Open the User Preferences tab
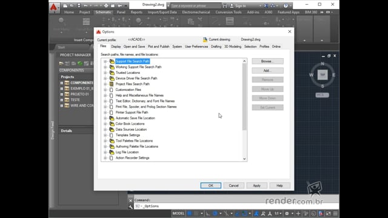Screen dimensions: 388x218 [196, 47]
